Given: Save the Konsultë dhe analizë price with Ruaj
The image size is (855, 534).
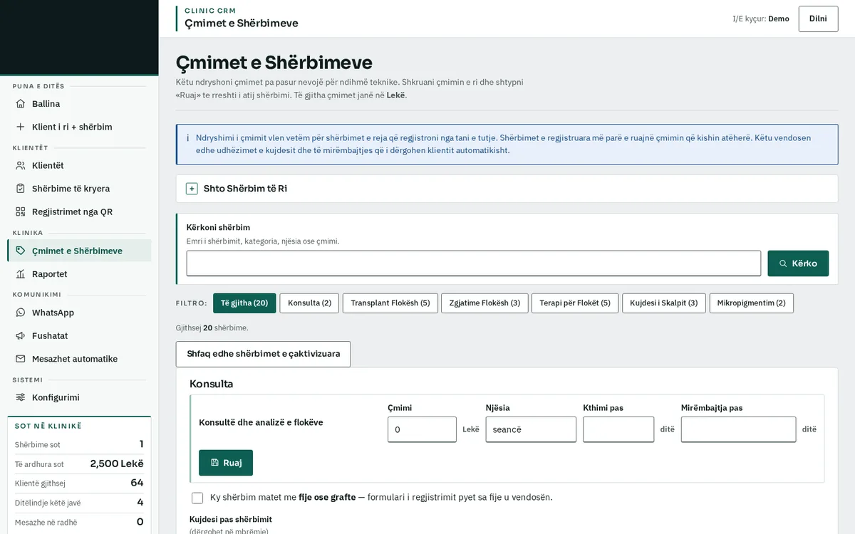Looking at the screenshot, I should tap(226, 463).
